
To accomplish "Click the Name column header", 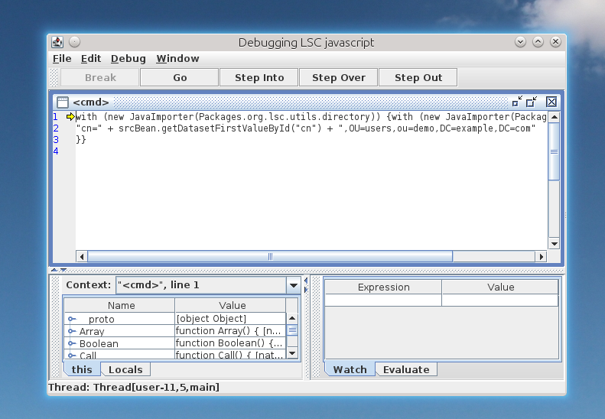I will pos(121,305).
